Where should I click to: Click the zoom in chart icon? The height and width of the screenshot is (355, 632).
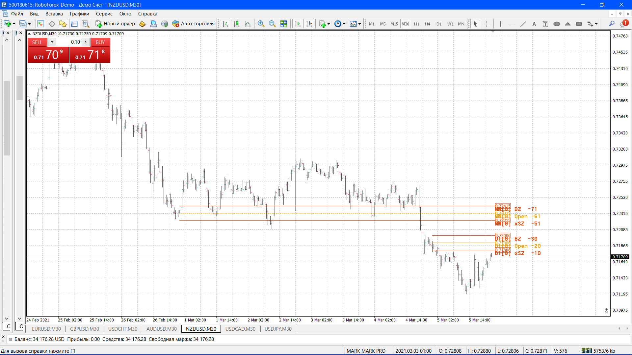click(x=261, y=24)
